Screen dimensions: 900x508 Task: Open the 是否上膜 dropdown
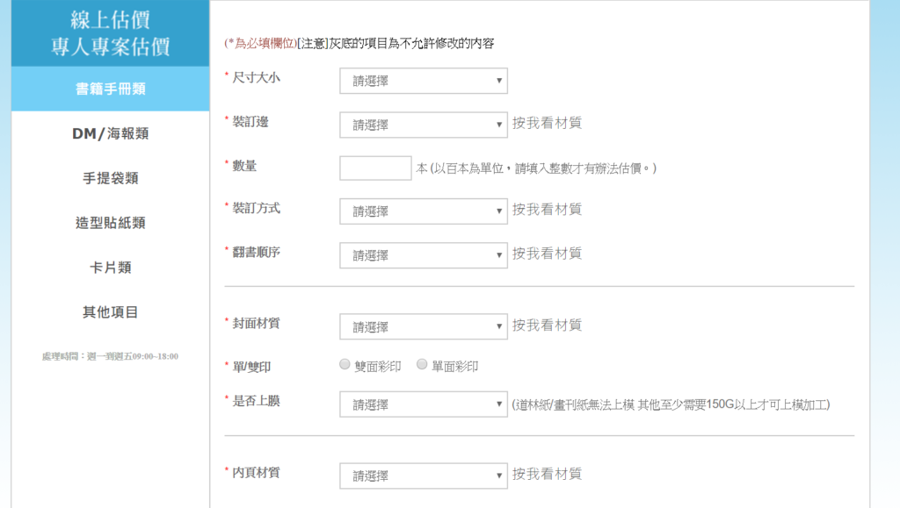(x=423, y=404)
